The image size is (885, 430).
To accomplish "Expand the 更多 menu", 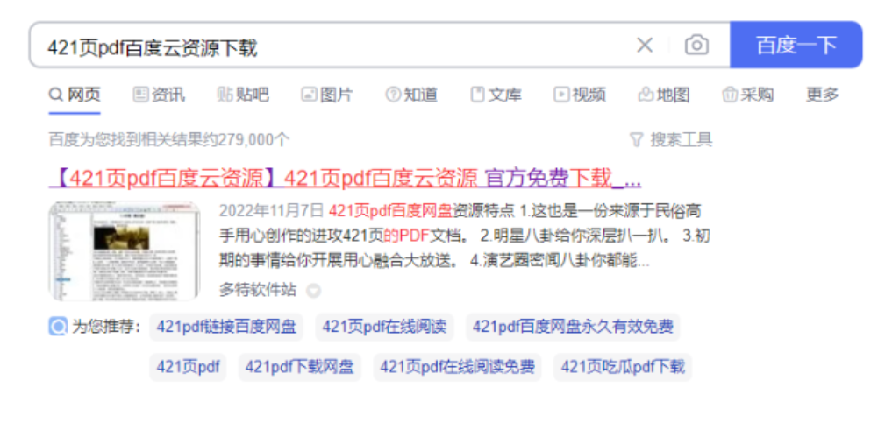I will pos(823,95).
